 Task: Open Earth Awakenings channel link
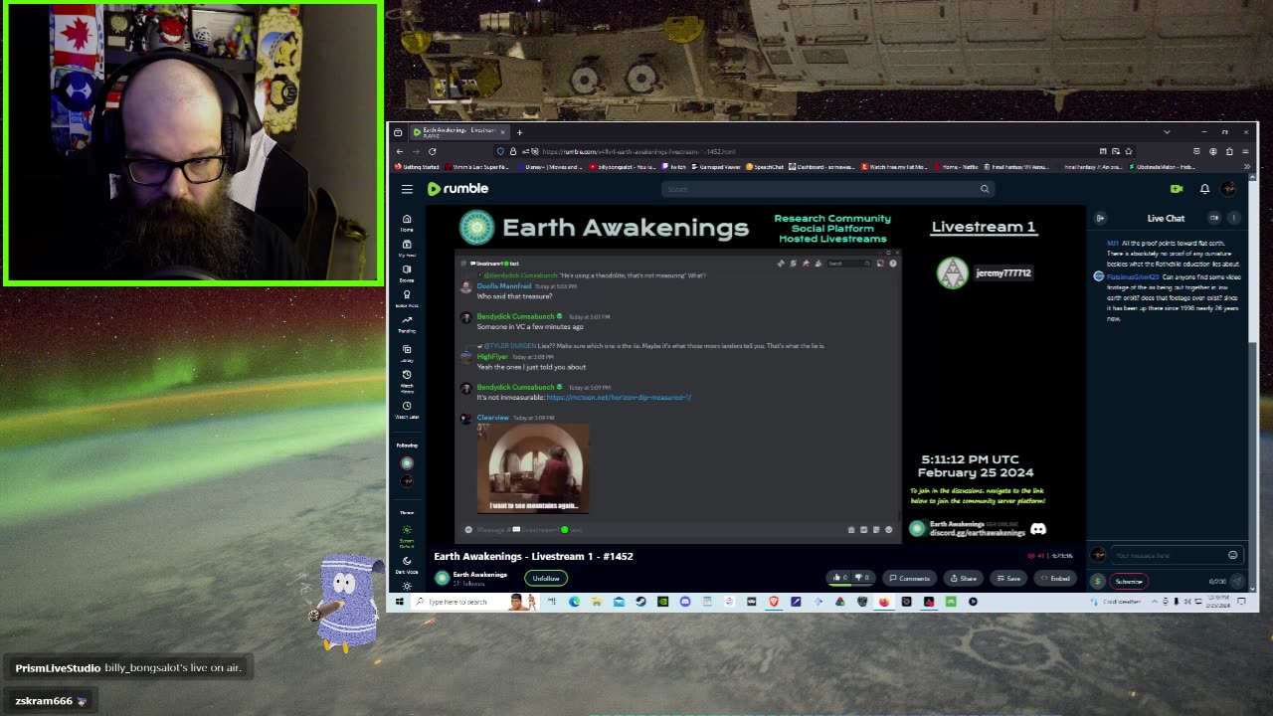click(x=479, y=575)
